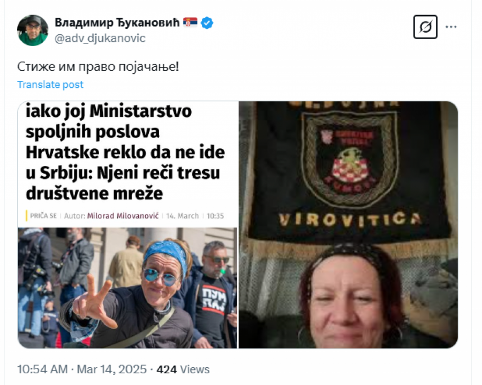The image size is (482, 385).
Task: Click the Grok icon button
Action: [x=425, y=27]
